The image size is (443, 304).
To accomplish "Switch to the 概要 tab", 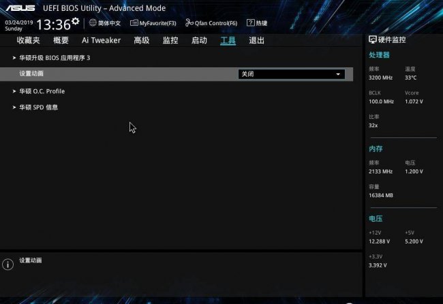I will 61,40.
